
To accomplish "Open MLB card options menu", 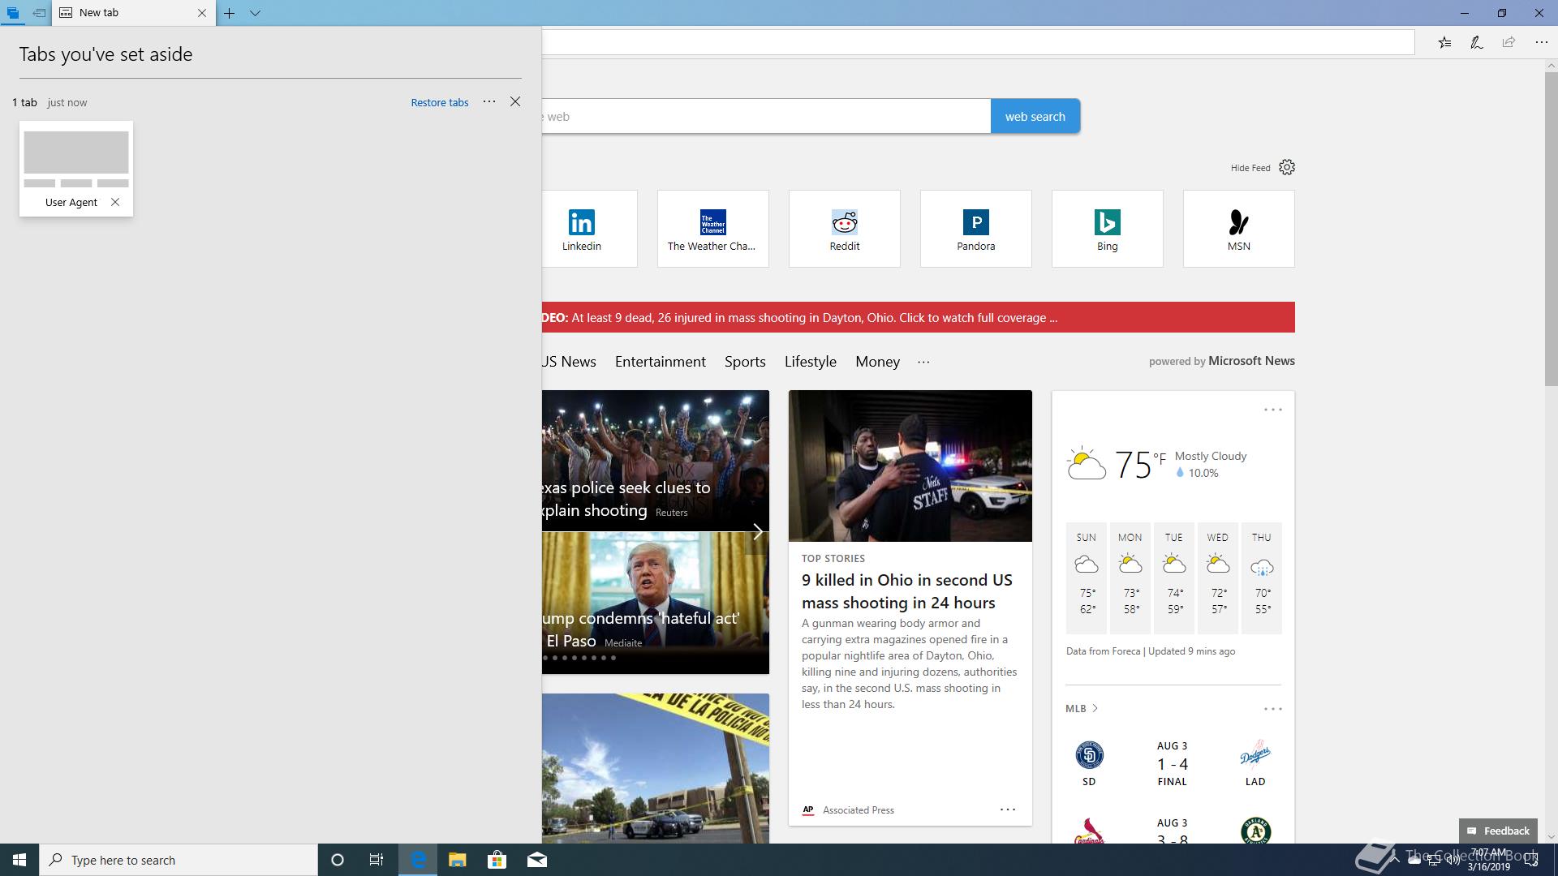I will point(1273,709).
